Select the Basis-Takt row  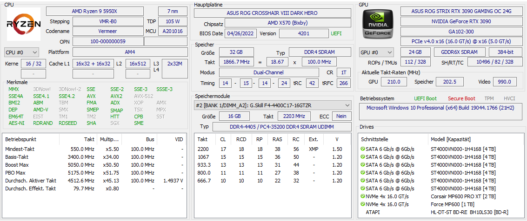pyautogui.click(x=94, y=157)
